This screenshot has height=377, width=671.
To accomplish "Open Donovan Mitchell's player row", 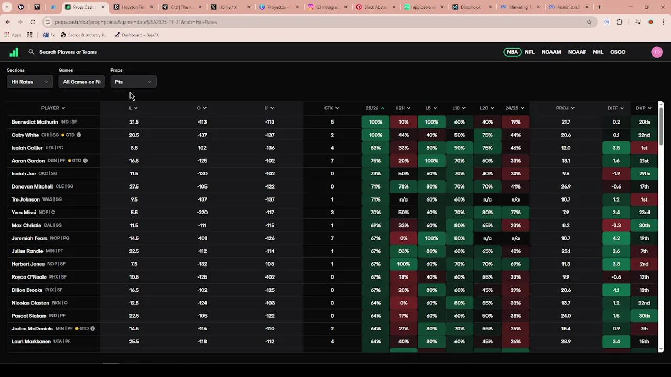I will click(x=332, y=186).
